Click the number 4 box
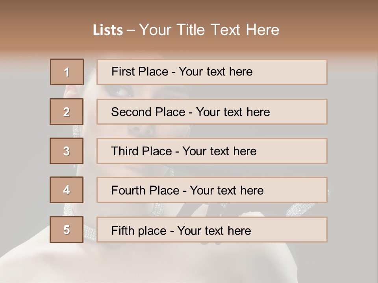The image size is (378, 283). click(x=67, y=190)
